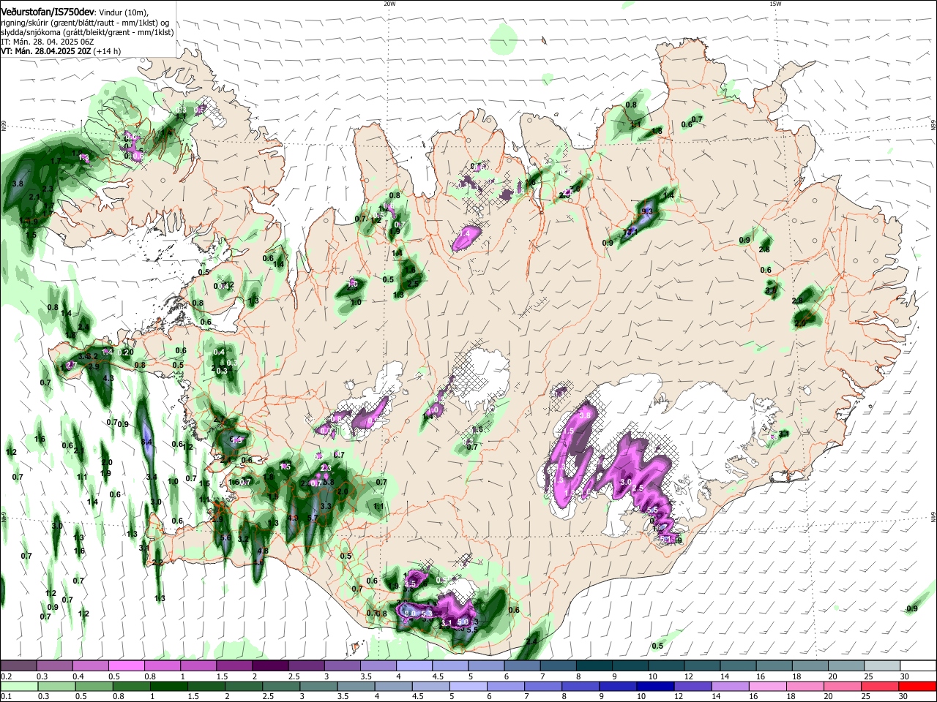Image resolution: width=937 pixels, height=702 pixels.
Task: Click the 4.8 value on the map
Action: tap(264, 551)
